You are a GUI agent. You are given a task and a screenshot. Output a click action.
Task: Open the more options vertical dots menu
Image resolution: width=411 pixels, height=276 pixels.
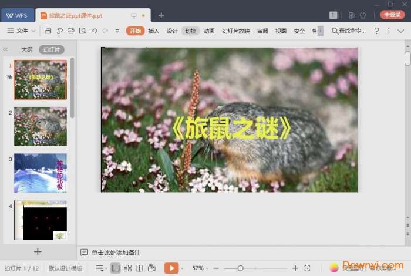tap(389, 31)
